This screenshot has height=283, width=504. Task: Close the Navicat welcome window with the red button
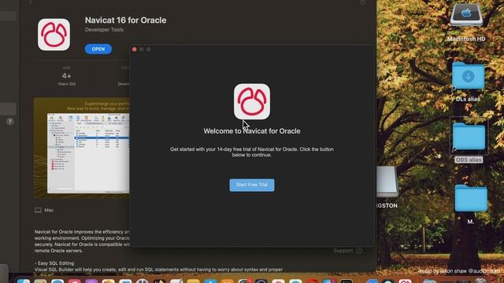(x=135, y=49)
